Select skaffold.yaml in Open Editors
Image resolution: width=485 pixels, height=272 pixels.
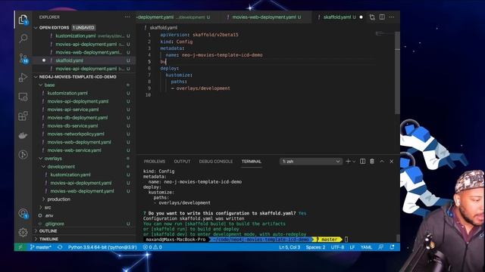click(69, 60)
